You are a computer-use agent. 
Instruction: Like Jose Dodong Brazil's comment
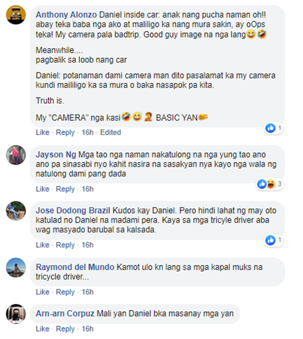coord(42,245)
